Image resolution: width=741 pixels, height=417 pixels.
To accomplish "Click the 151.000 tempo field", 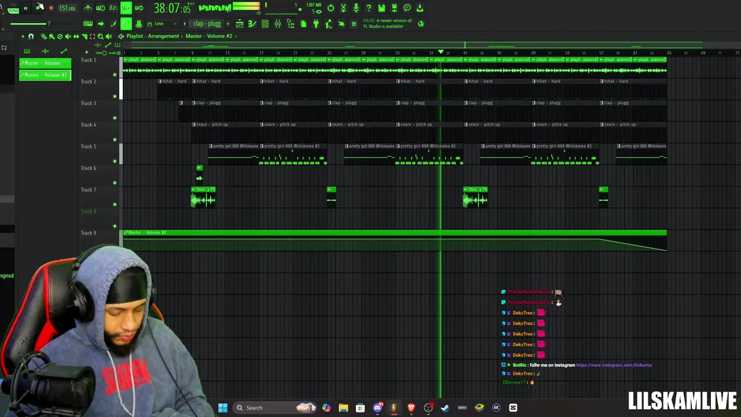I will click(x=67, y=8).
